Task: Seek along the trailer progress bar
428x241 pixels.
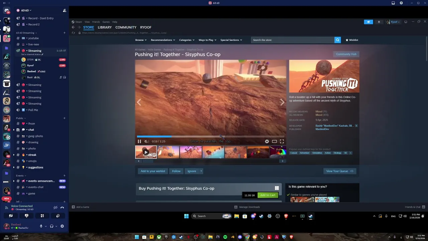Action: coord(211,137)
